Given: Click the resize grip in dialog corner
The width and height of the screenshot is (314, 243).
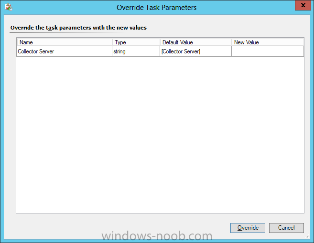Looking at the screenshot, I should [x=308, y=237].
